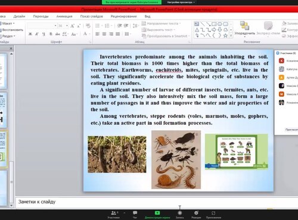Decrease font size with small A icon
The height and width of the screenshot is (220, 298).
point(79,26)
